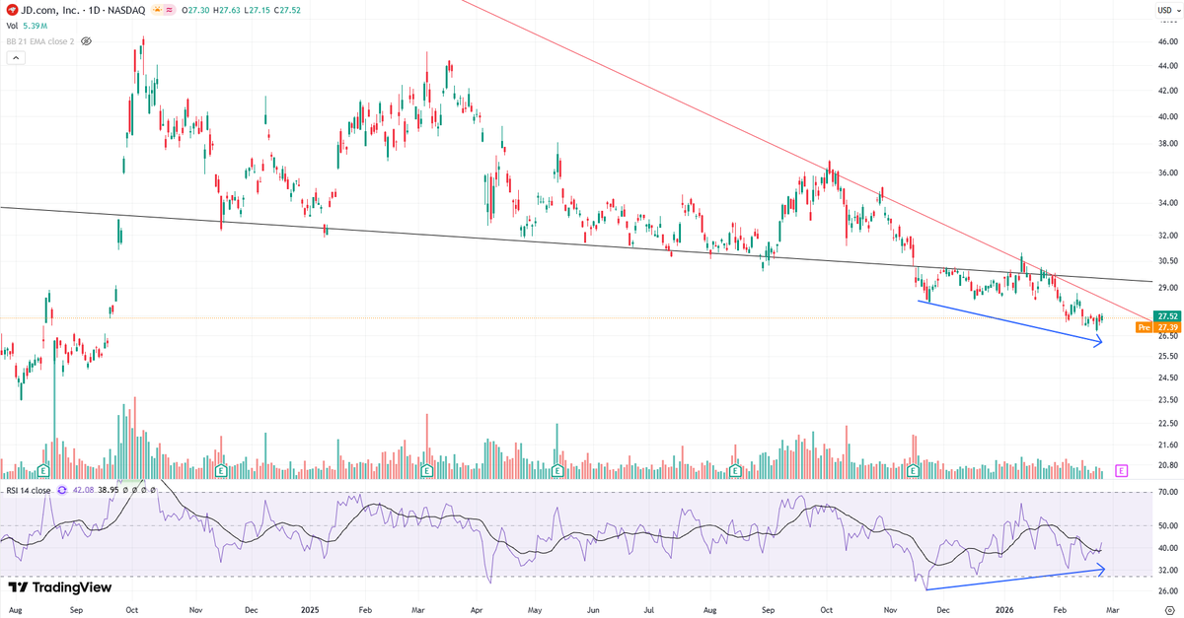Select the RSI 14 close legend
This screenshot has width=1184, height=618.
29,490
